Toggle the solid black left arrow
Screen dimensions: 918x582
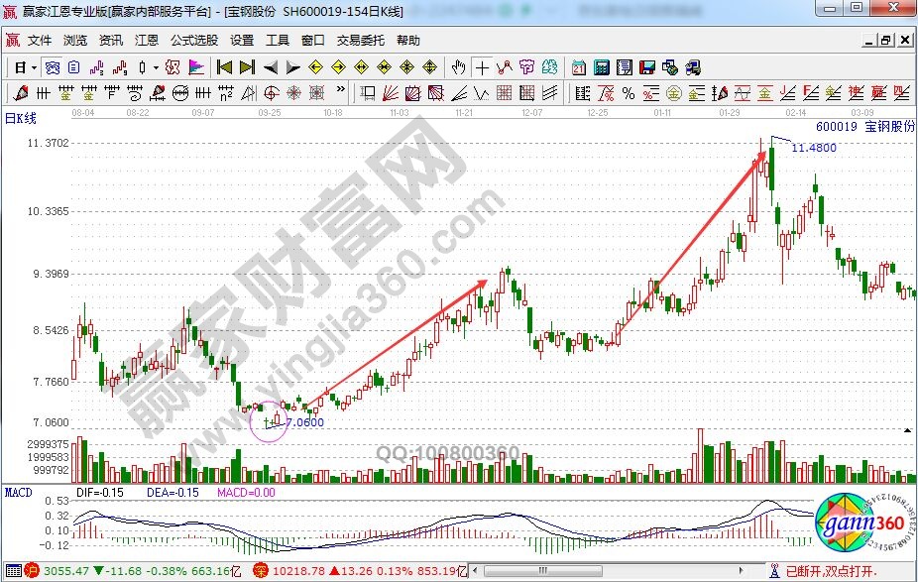[271, 68]
